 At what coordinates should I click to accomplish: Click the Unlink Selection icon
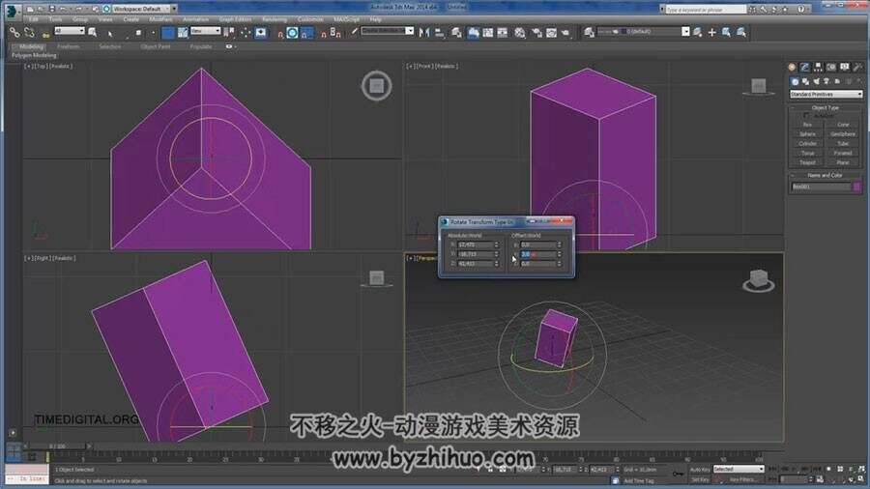(x=29, y=33)
